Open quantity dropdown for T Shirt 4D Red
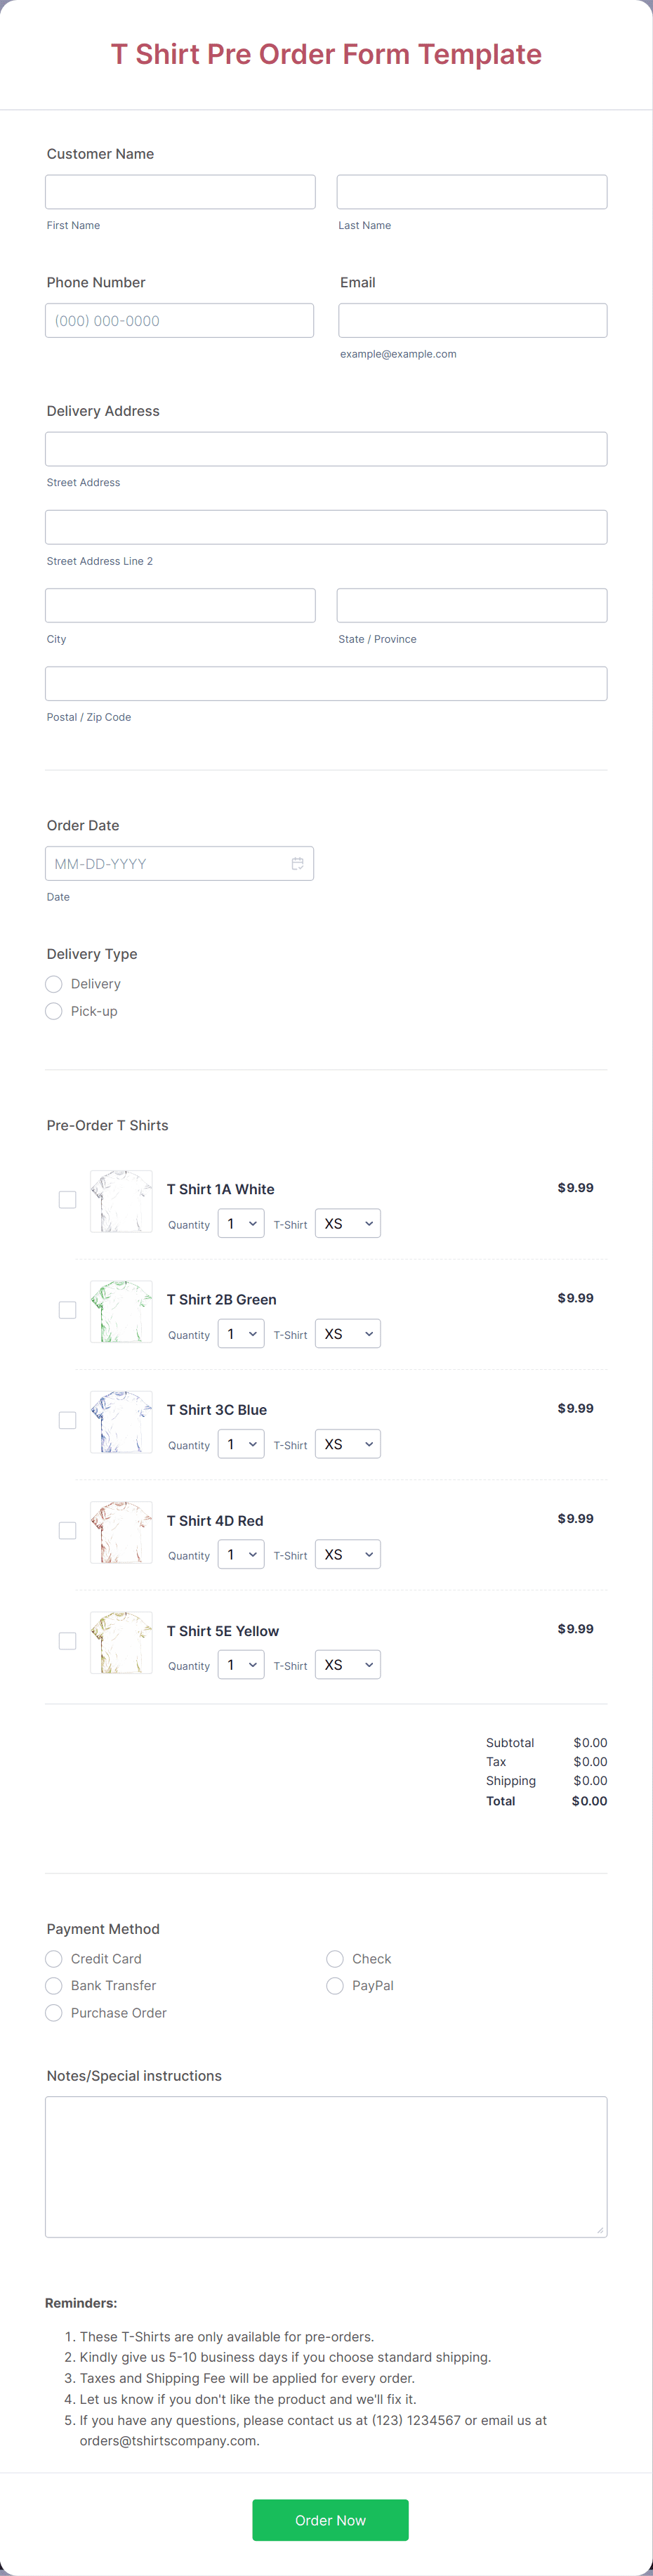 point(241,1554)
